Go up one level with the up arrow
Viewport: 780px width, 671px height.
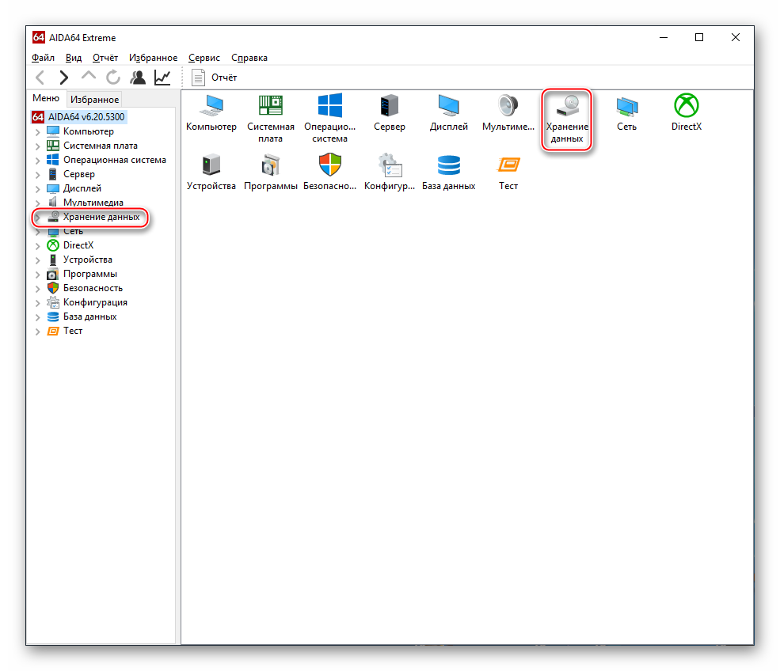[x=89, y=77]
